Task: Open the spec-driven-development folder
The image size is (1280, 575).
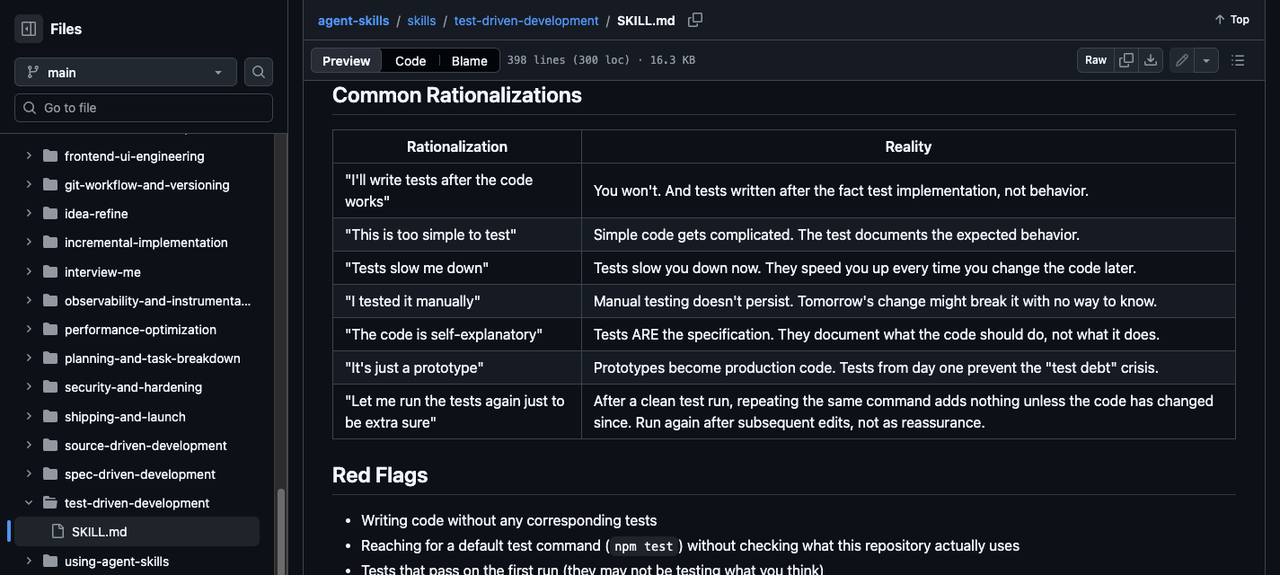Action: [140, 474]
